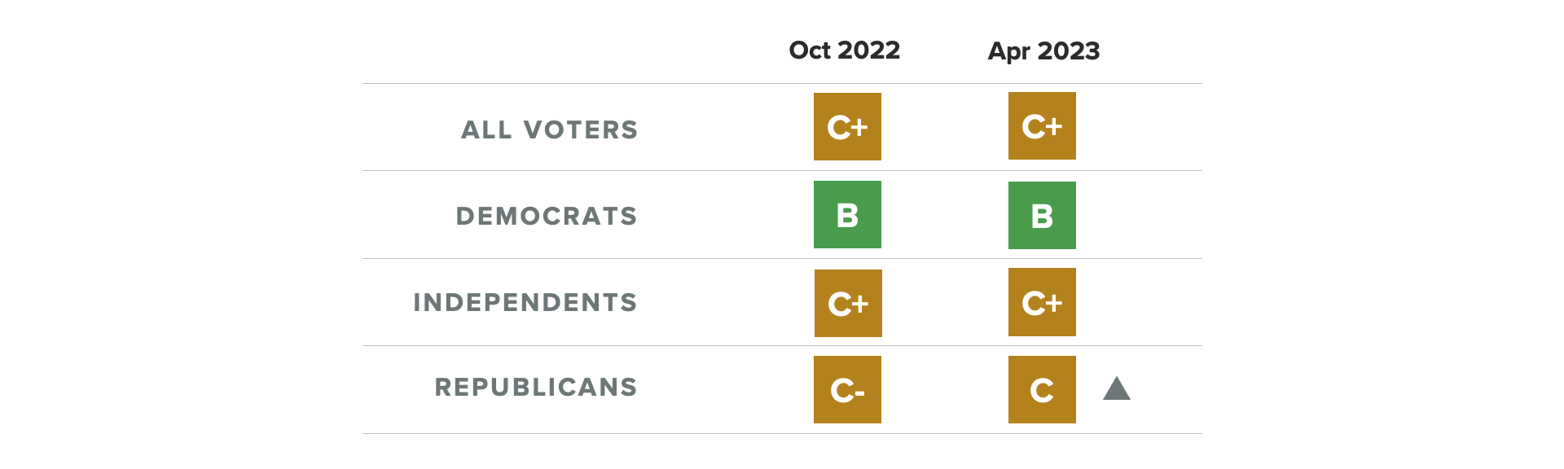This screenshot has width=1564, height=469.
Task: Click the Independents Oct 2022 C+ grade
Action: pos(848,303)
